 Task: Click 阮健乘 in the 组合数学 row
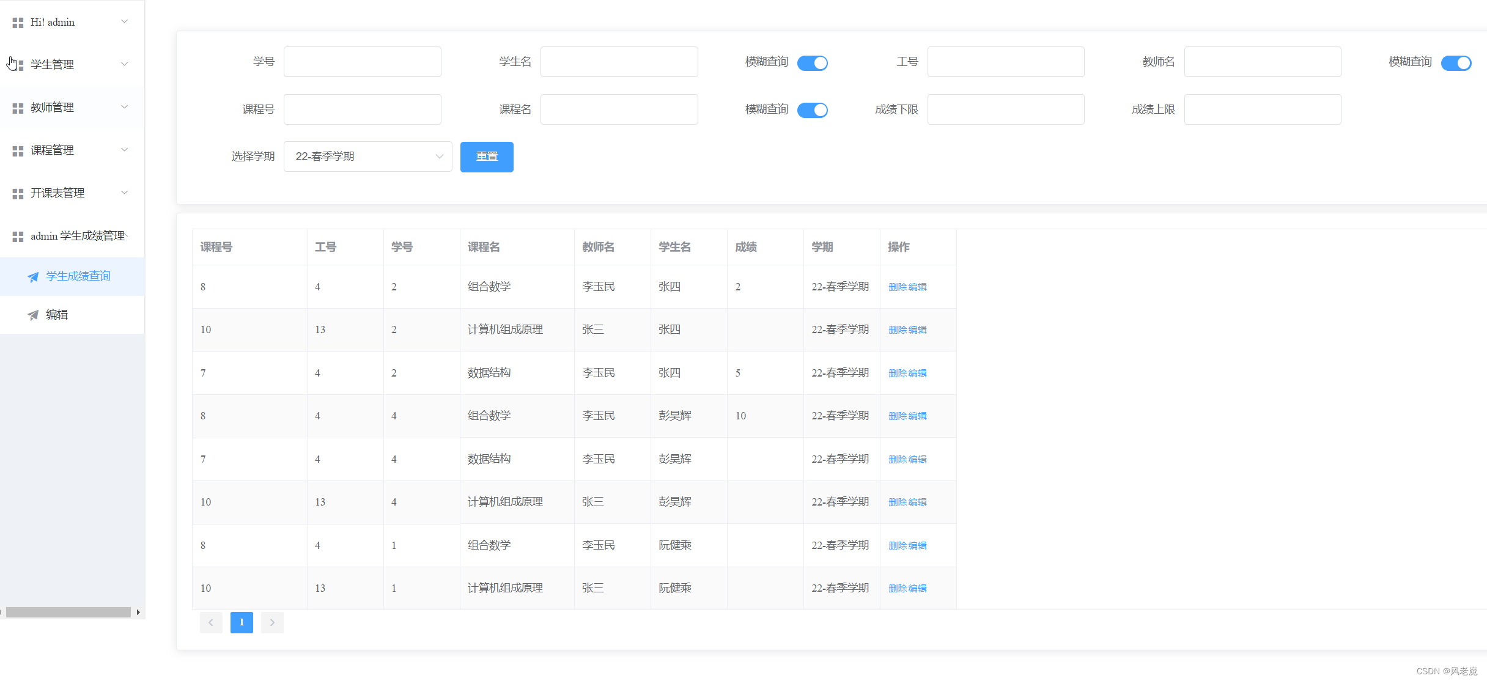pyautogui.click(x=675, y=545)
